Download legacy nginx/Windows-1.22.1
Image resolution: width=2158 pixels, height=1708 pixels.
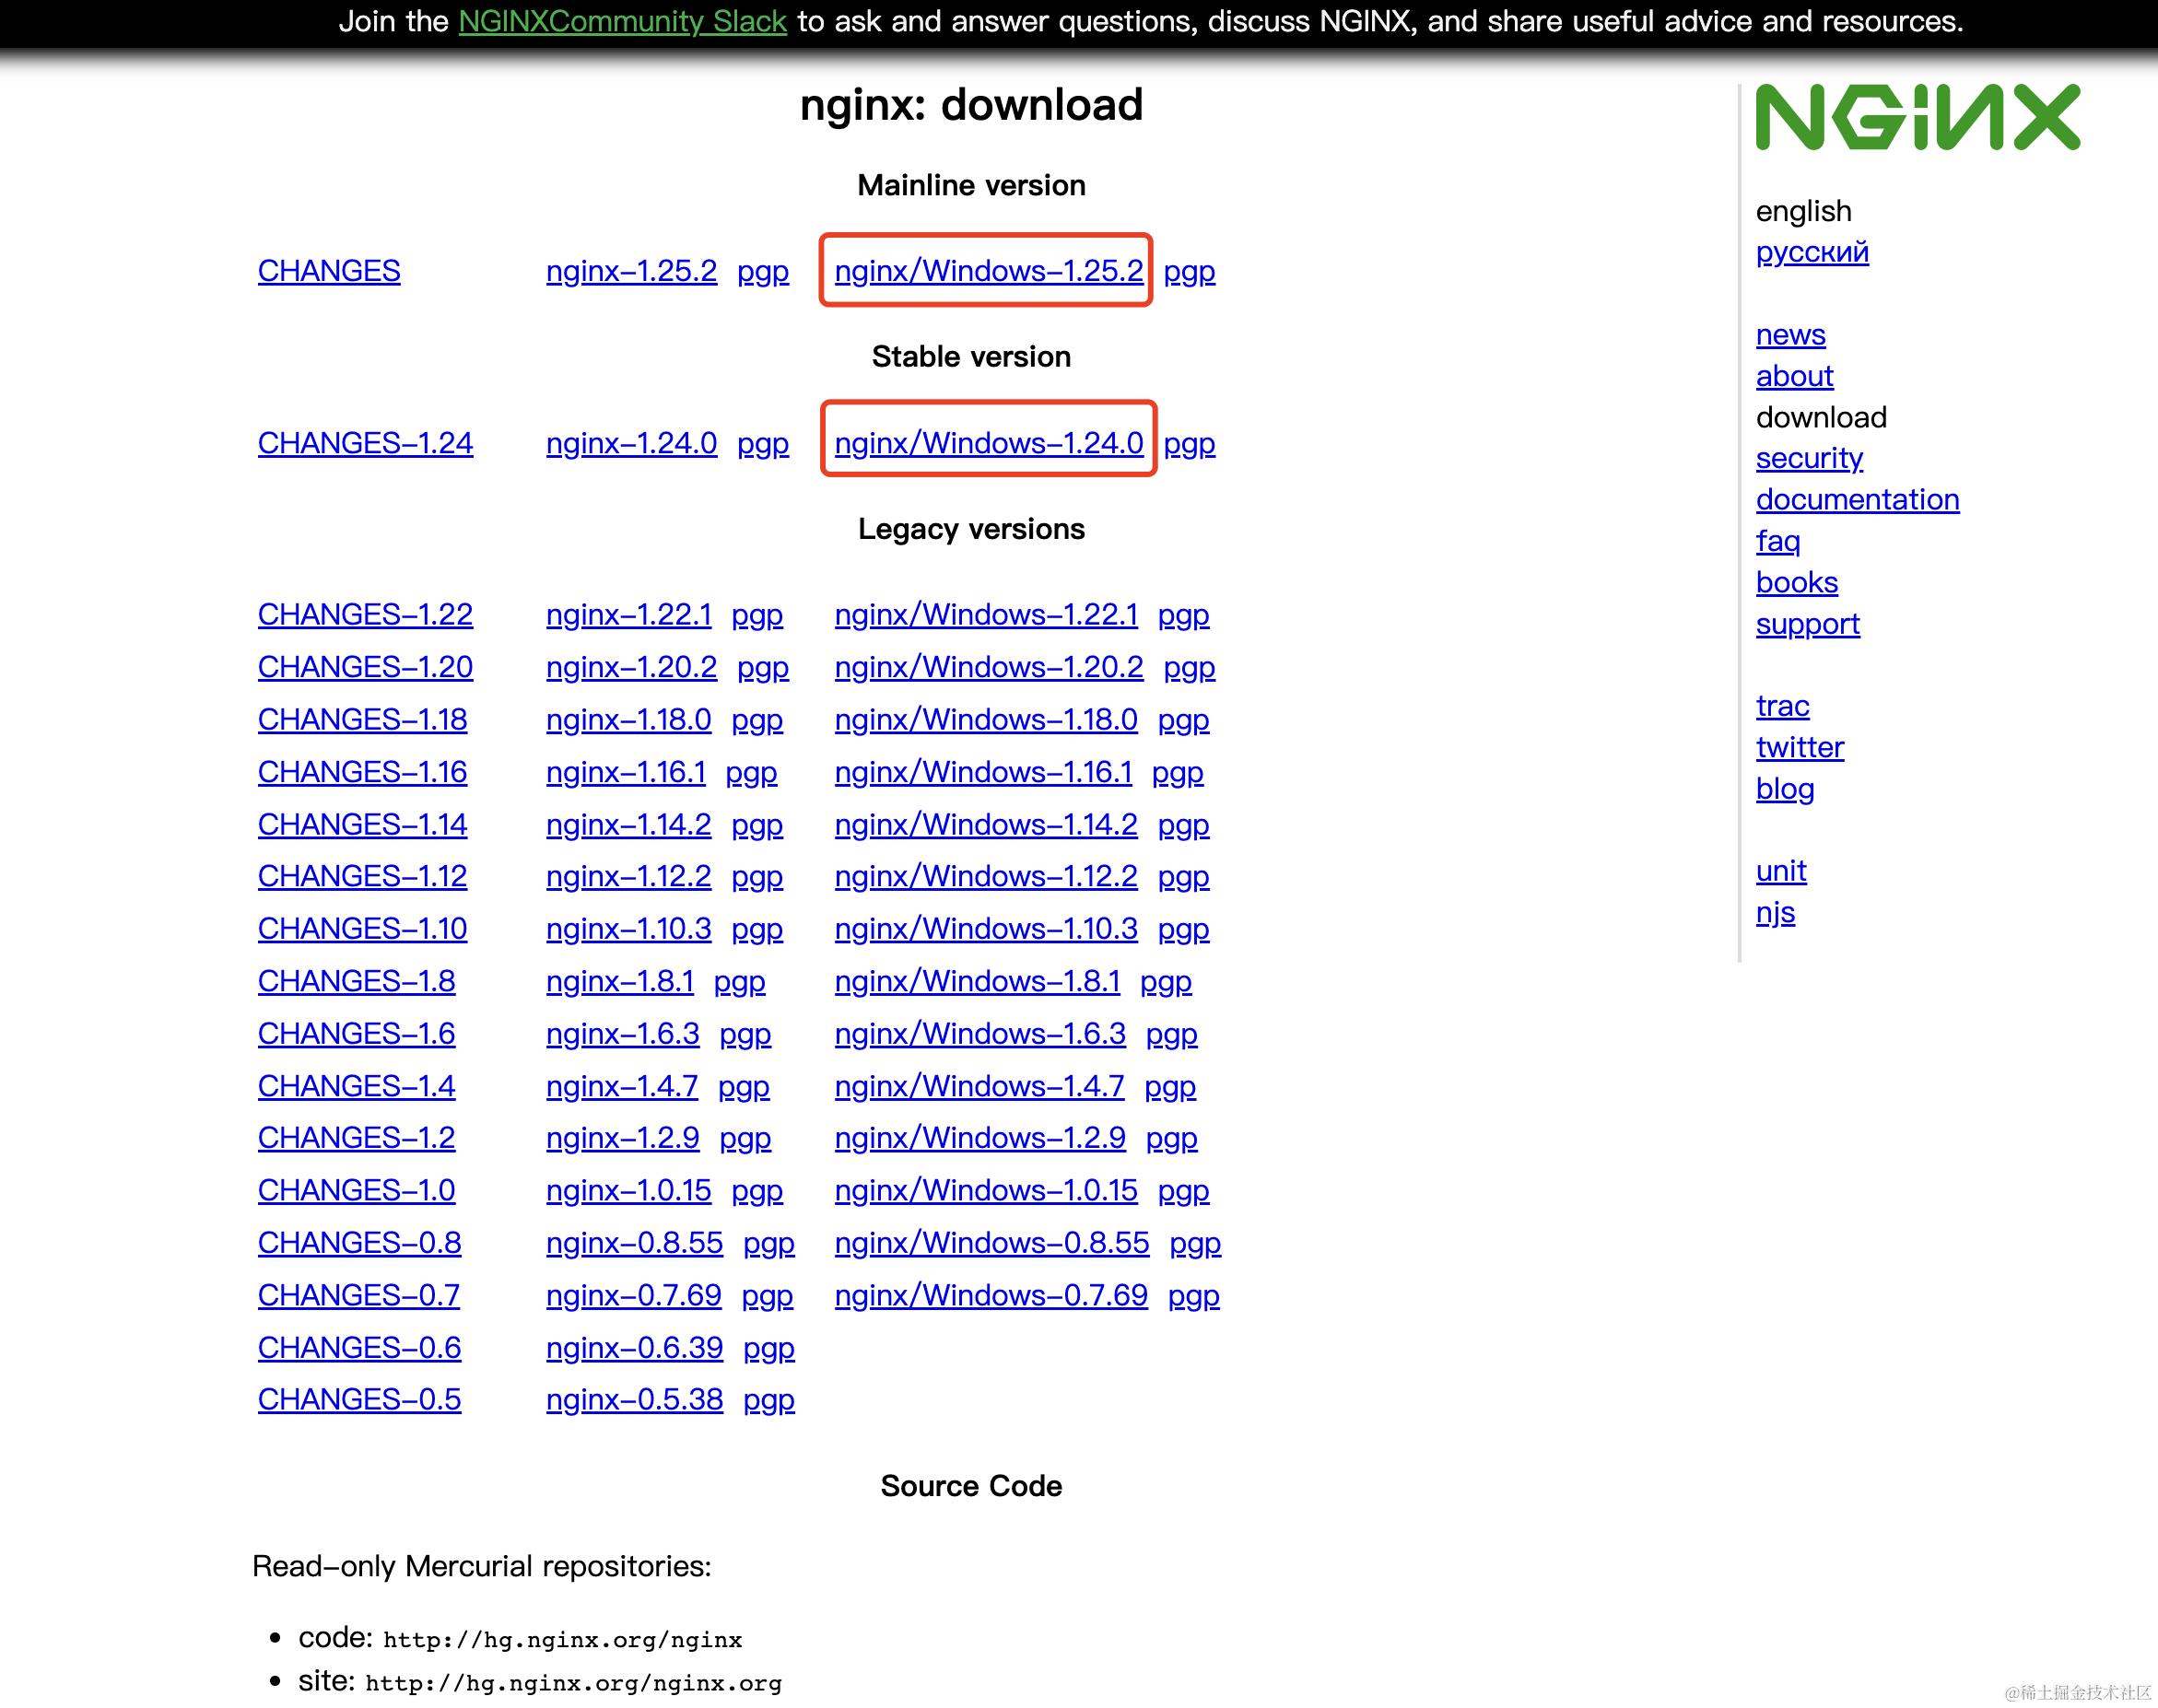pos(985,615)
